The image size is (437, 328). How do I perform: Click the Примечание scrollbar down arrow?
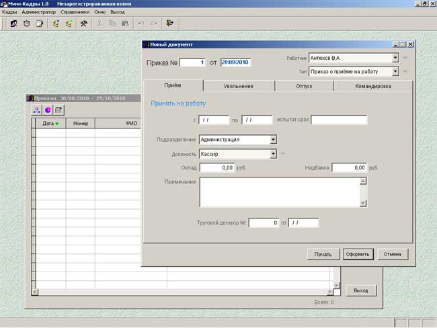coord(363,204)
